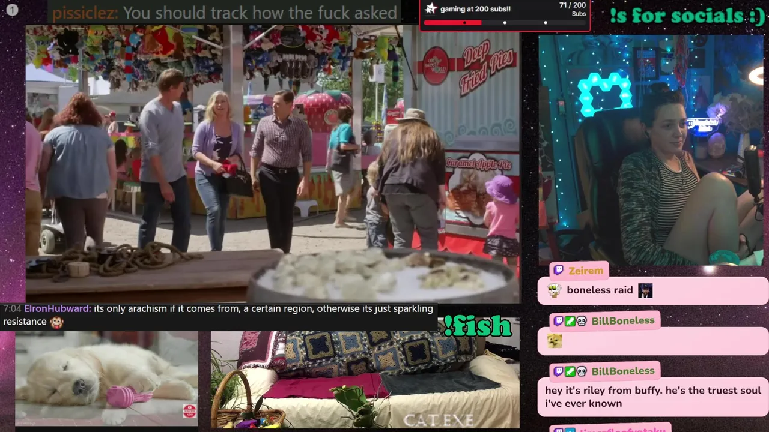Click the 'hey it's riley from buffy' message
This screenshot has width=769, height=432.
click(x=652, y=397)
